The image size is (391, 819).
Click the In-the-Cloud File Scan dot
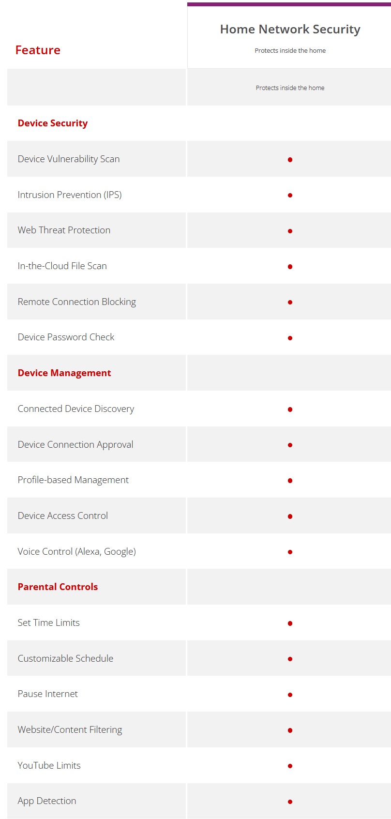[x=290, y=266]
